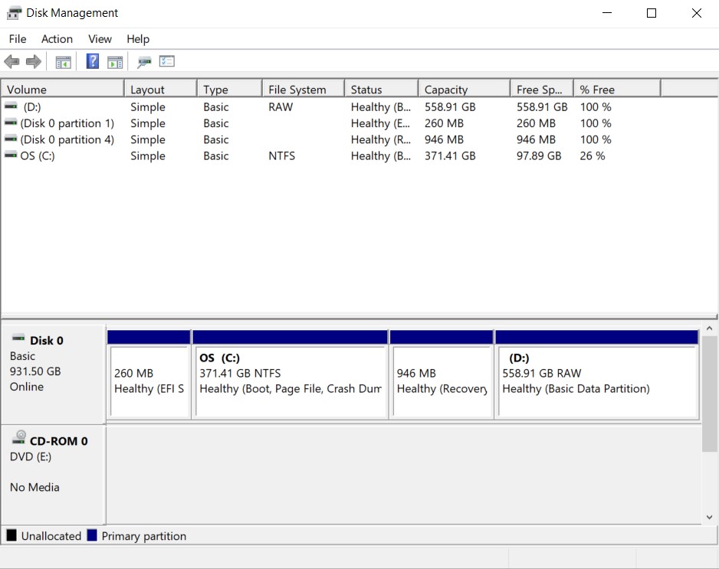
Task: Click the Disk Management title bar icon
Action: (14, 13)
